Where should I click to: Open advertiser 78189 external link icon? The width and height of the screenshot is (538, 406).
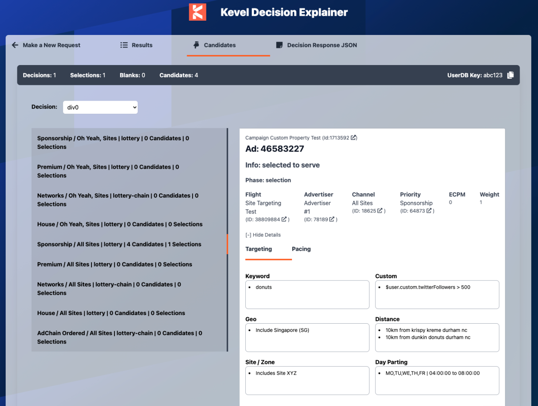(332, 219)
